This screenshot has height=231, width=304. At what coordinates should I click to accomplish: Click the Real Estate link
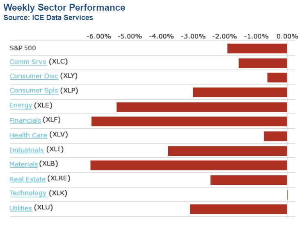[27, 179]
